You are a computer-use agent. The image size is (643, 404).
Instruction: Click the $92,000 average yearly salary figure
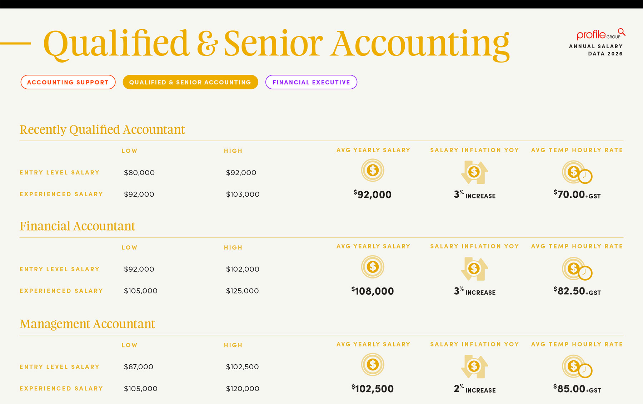pos(373,194)
